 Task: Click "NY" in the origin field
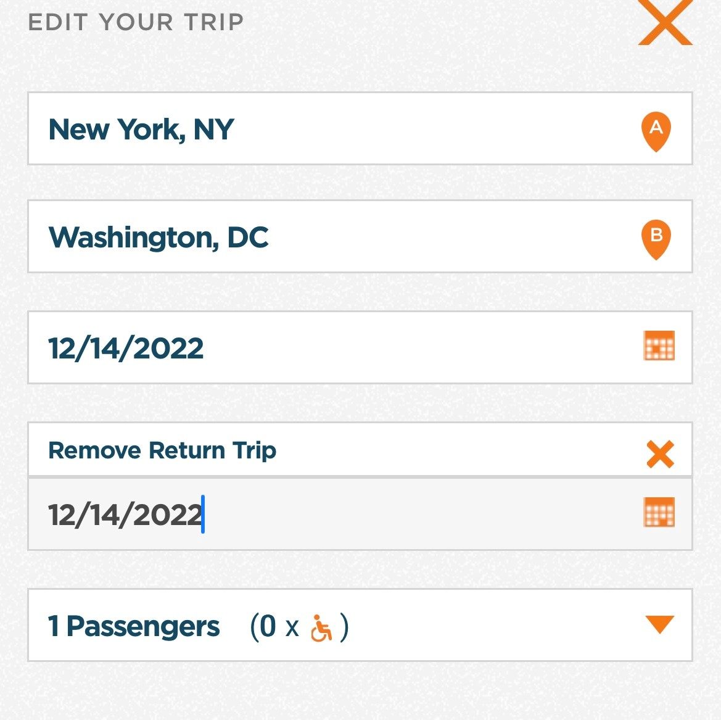[213, 130]
